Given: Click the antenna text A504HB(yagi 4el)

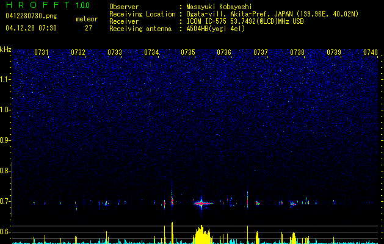Looking at the screenshot, I should [216, 29].
